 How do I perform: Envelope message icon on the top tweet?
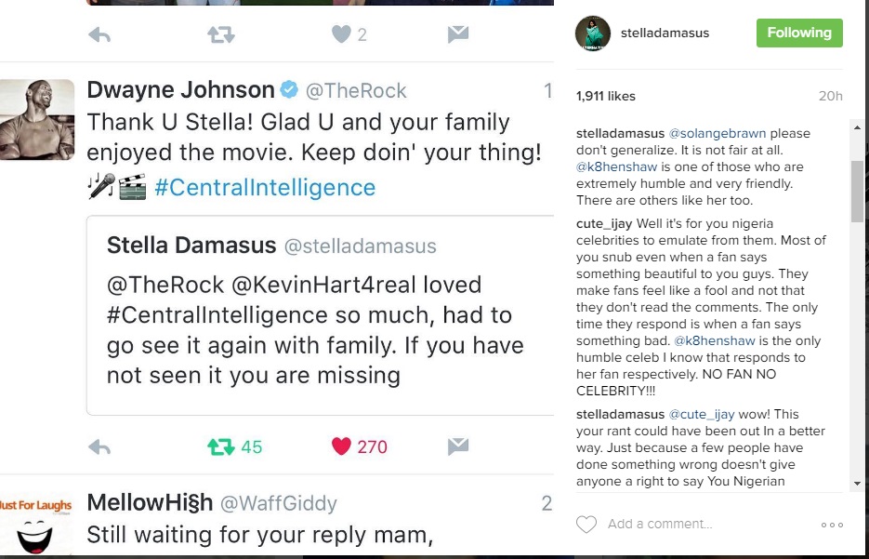pyautogui.click(x=458, y=35)
